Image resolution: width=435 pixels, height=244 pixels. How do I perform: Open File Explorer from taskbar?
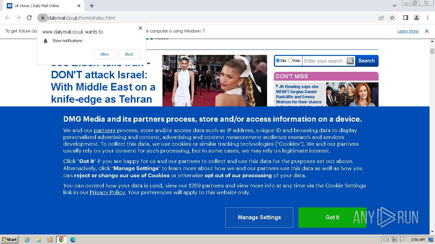coord(38,240)
